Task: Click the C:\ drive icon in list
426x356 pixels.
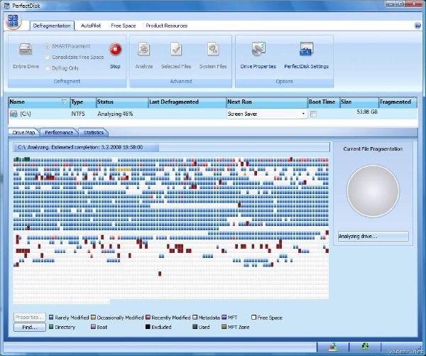Action: coord(13,114)
